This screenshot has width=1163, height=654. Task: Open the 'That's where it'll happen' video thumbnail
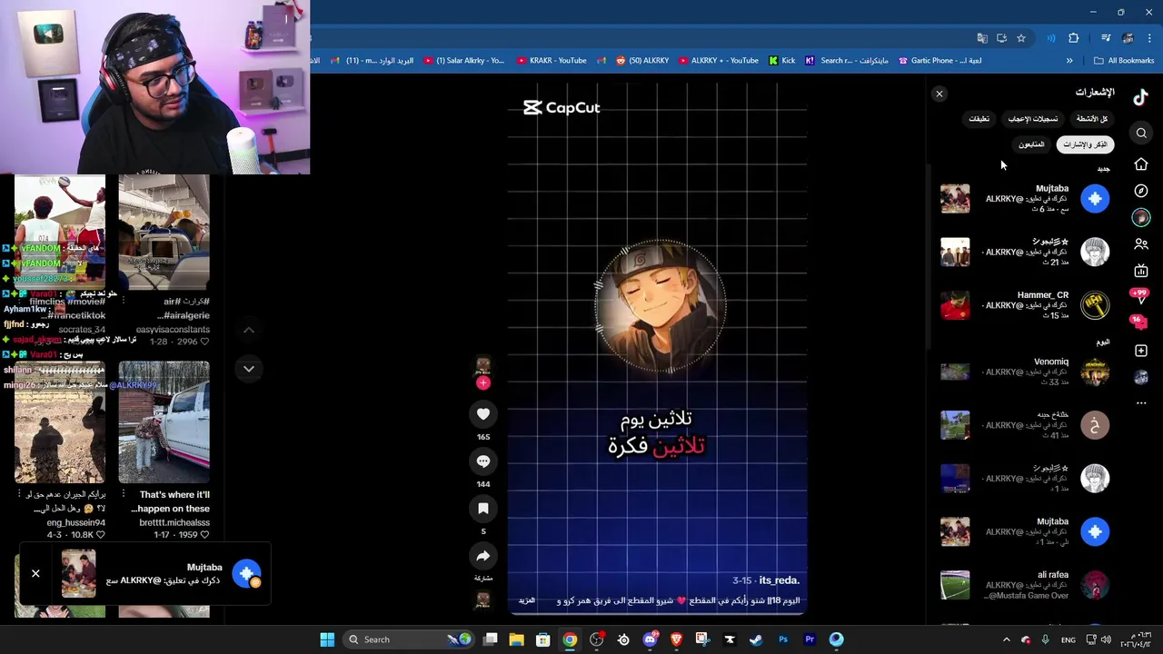pos(164,421)
